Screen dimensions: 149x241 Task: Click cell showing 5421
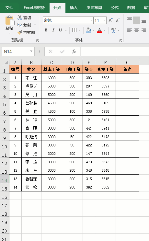click(x=105, y=120)
